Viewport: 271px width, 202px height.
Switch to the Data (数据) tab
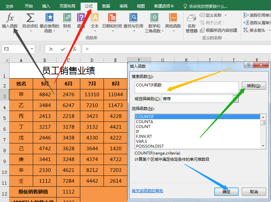(x=106, y=6)
